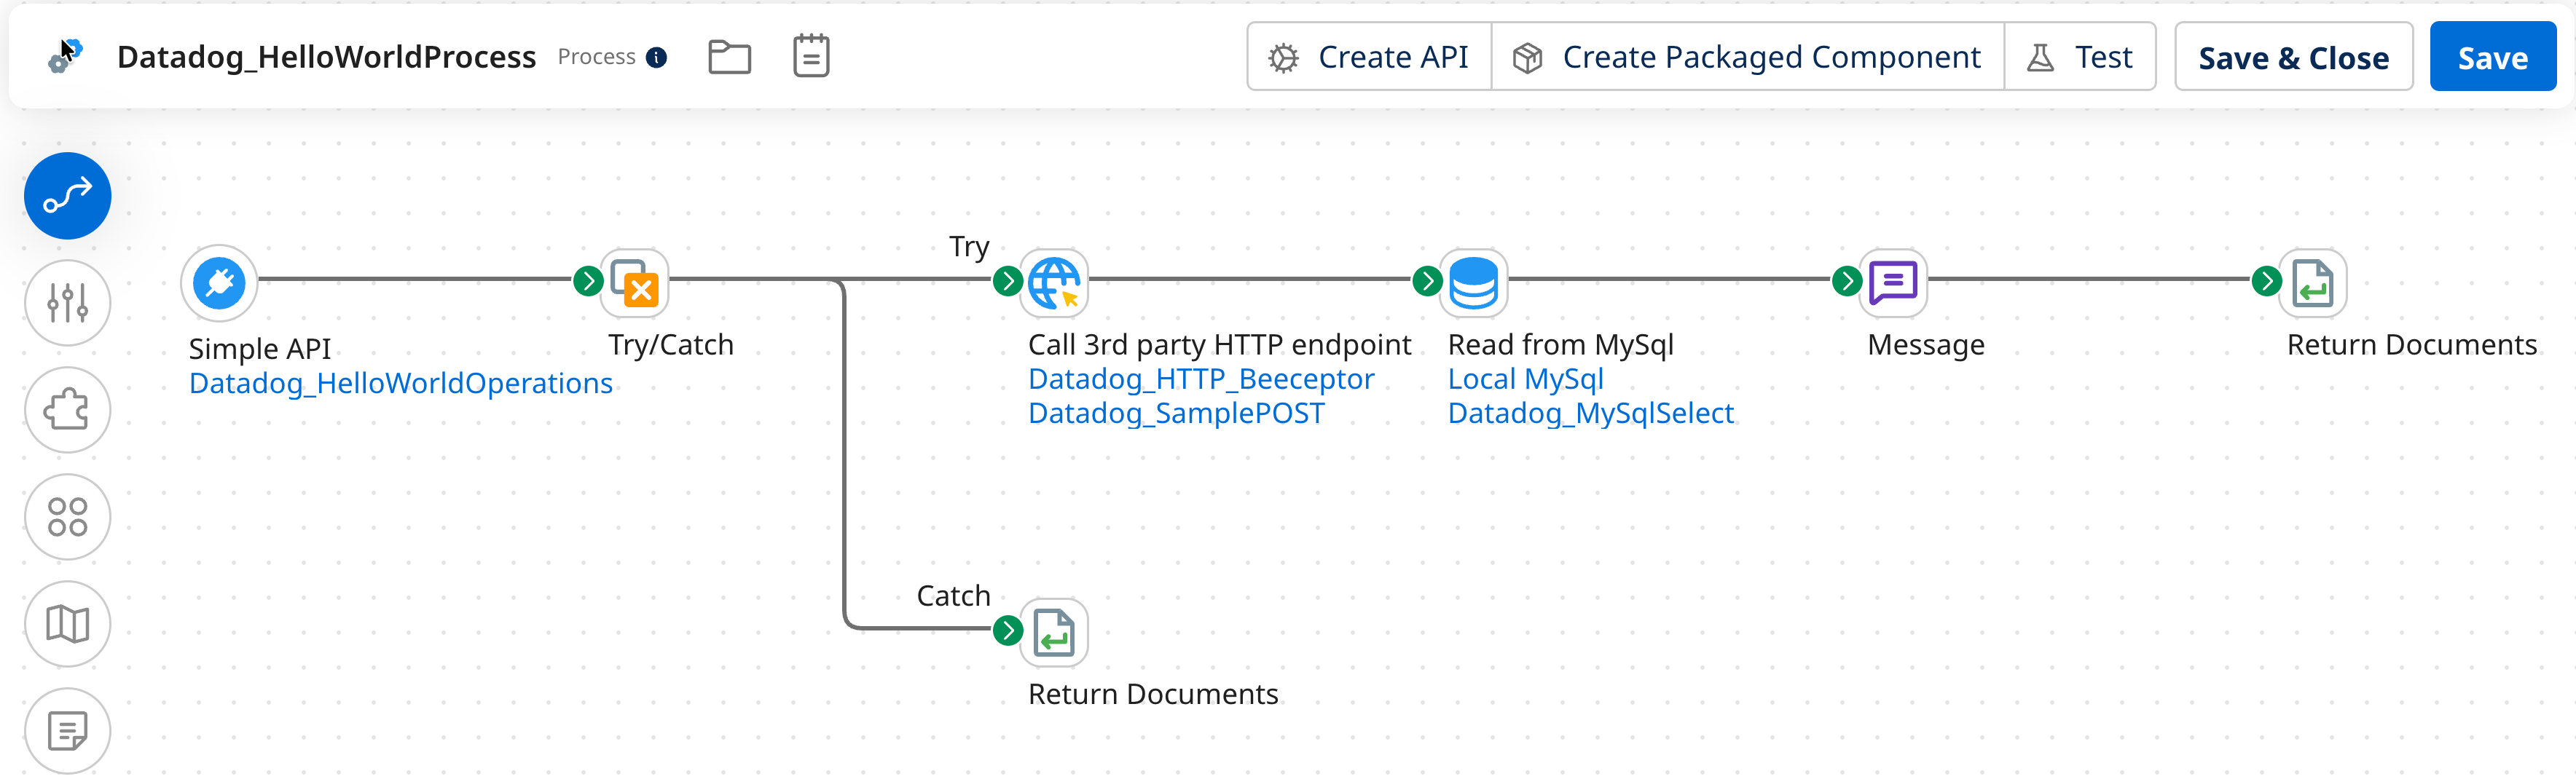Click the Call 3rd party HTTP endpoint globe icon
This screenshot has width=2576, height=779.
coord(1054,282)
